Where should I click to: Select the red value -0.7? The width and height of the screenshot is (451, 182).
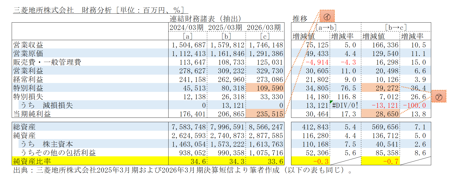click(391, 161)
